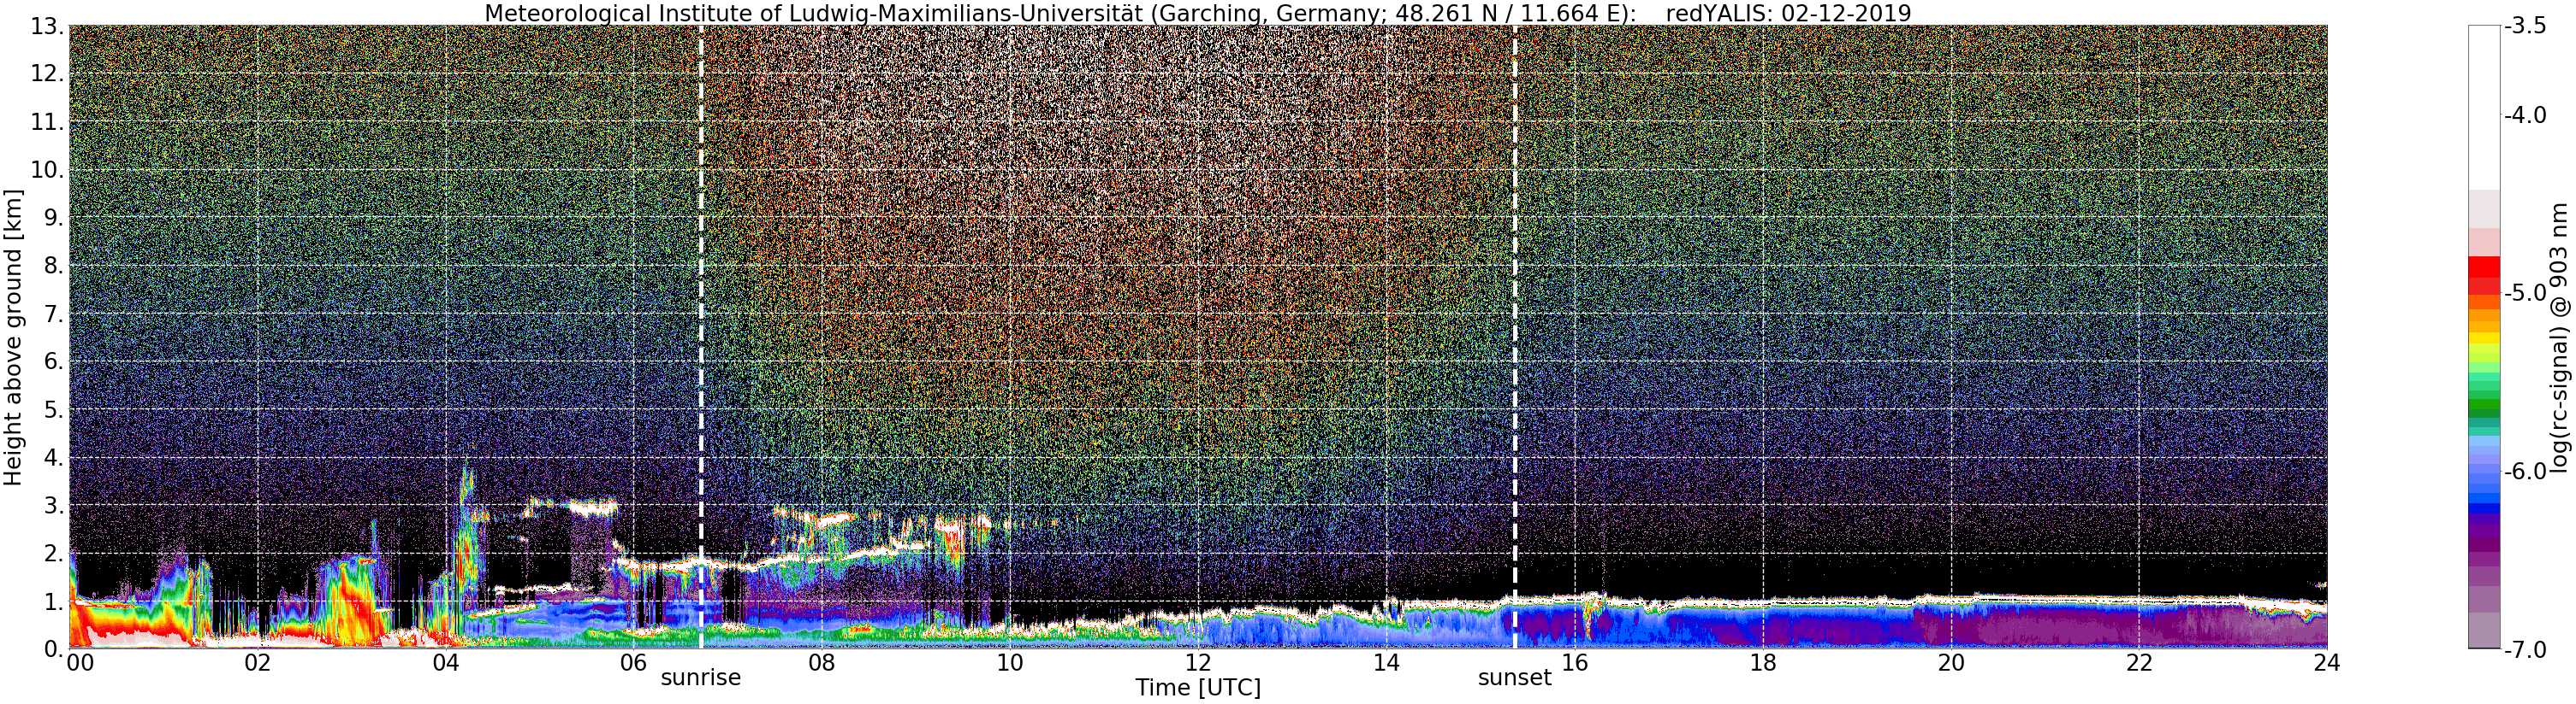Viewport: 2576px width, 704px height.
Task: Click the '06' time tick label
Action: coord(633,662)
